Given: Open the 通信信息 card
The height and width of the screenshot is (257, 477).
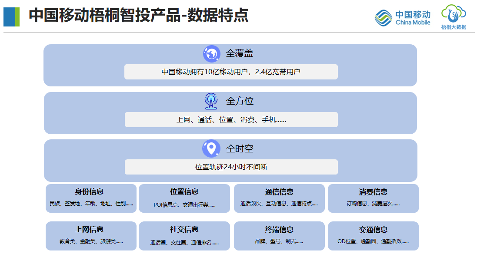Looking at the screenshot, I should (279, 198).
